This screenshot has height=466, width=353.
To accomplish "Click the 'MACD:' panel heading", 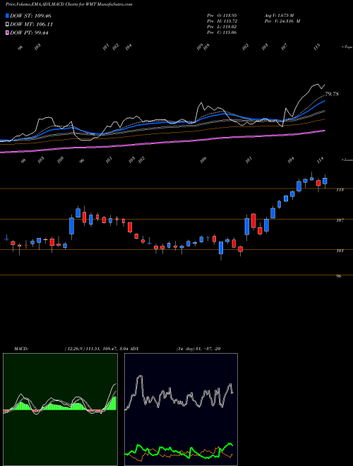I will click(20, 349).
